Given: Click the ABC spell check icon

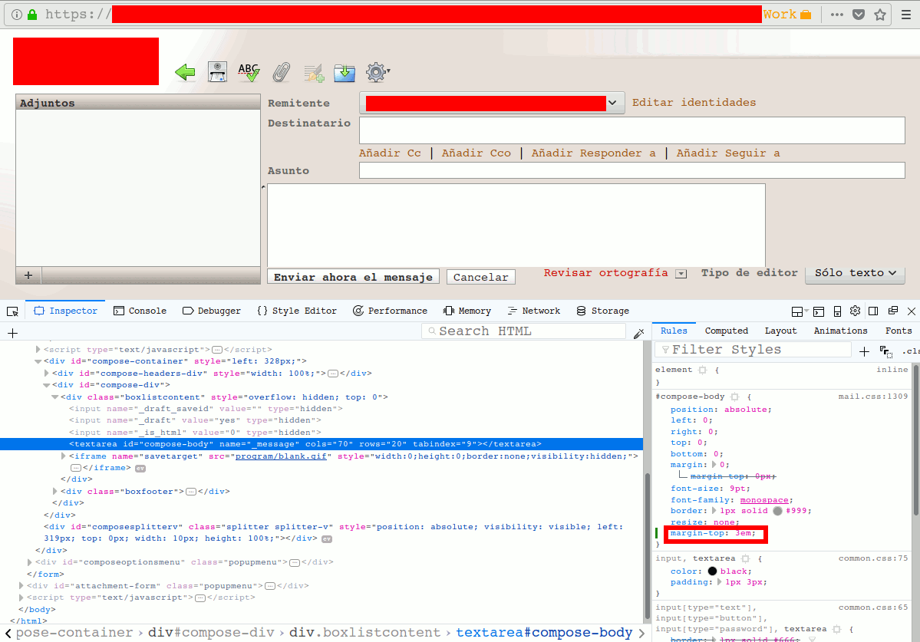Looking at the screenshot, I should tap(249, 71).
